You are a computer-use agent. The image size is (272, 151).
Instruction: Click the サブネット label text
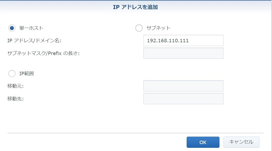coord(158,28)
